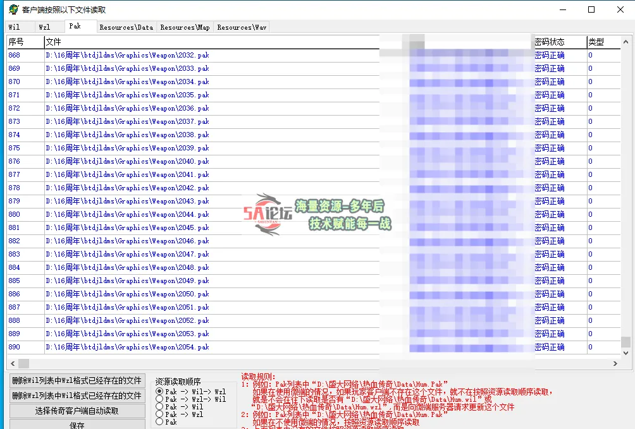Image resolution: width=635 pixels, height=429 pixels.
Task: Click sequence number 875
Action: click(x=14, y=148)
